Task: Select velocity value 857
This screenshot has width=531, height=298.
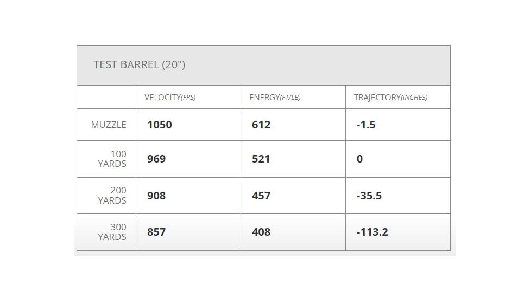Action: click(156, 232)
